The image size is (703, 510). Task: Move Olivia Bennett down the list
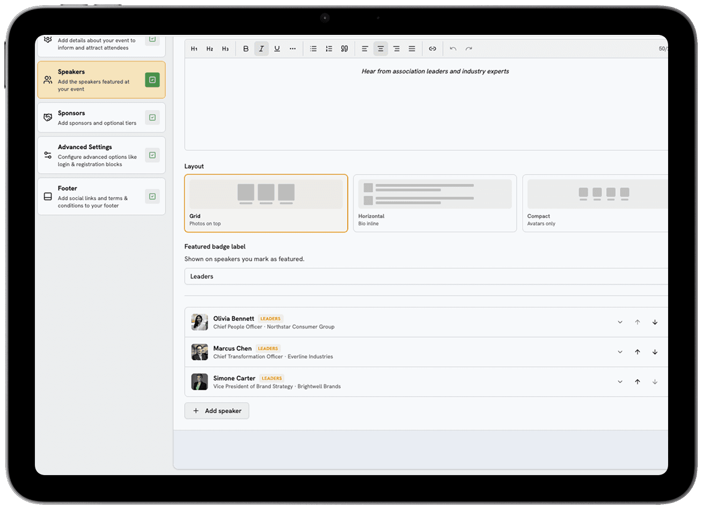[x=655, y=322]
